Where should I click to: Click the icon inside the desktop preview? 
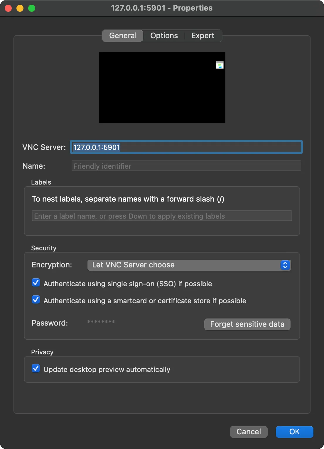pos(220,65)
